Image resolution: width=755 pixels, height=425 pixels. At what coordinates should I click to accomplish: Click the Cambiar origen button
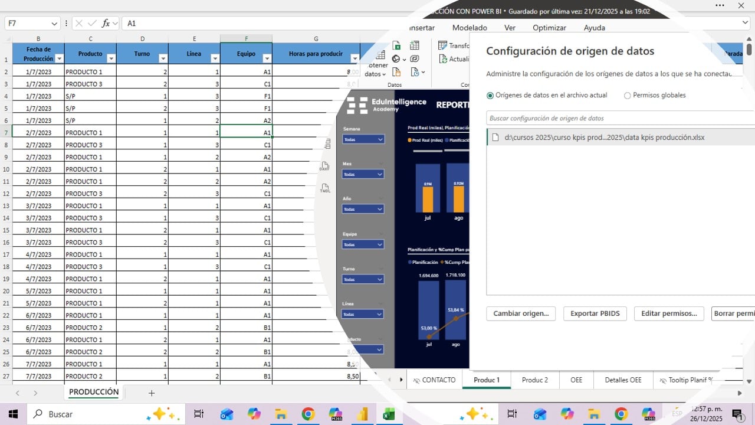click(521, 313)
